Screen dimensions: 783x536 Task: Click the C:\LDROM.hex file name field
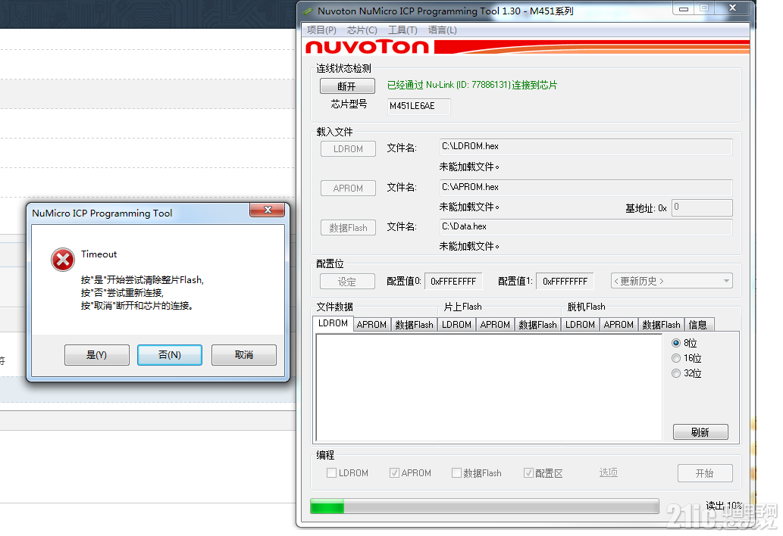586,147
